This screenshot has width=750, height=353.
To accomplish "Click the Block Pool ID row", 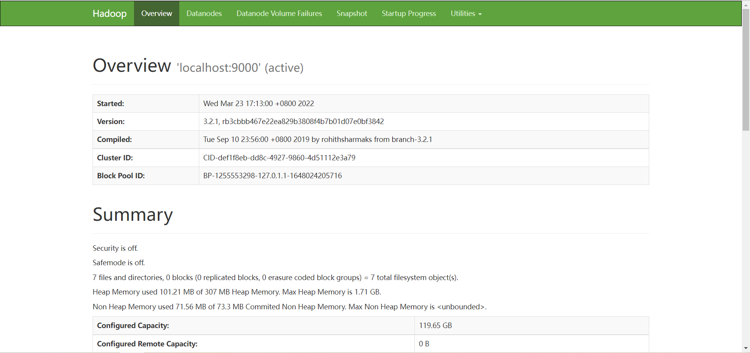I will pos(272,176).
